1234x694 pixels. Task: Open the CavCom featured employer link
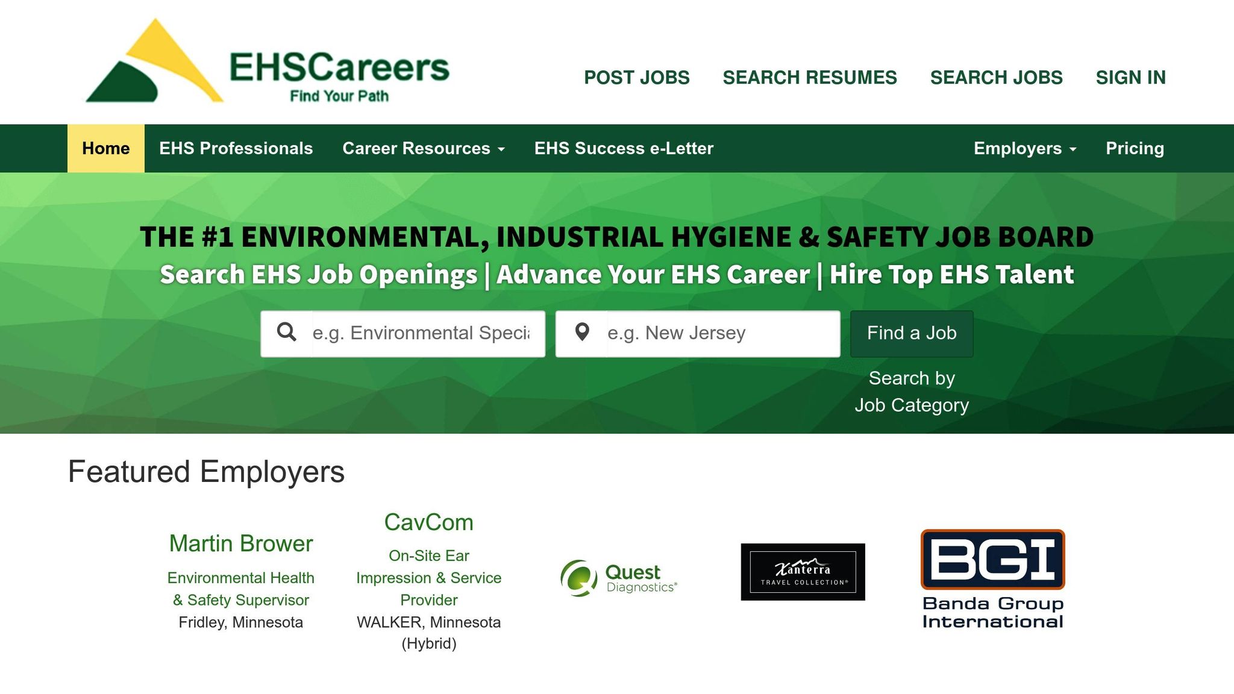pos(428,522)
